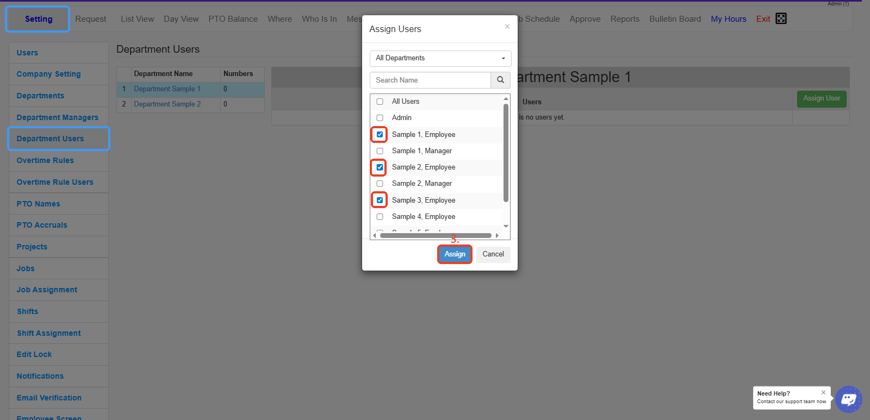Enable the Sample 1, Manager checkbox

380,151
